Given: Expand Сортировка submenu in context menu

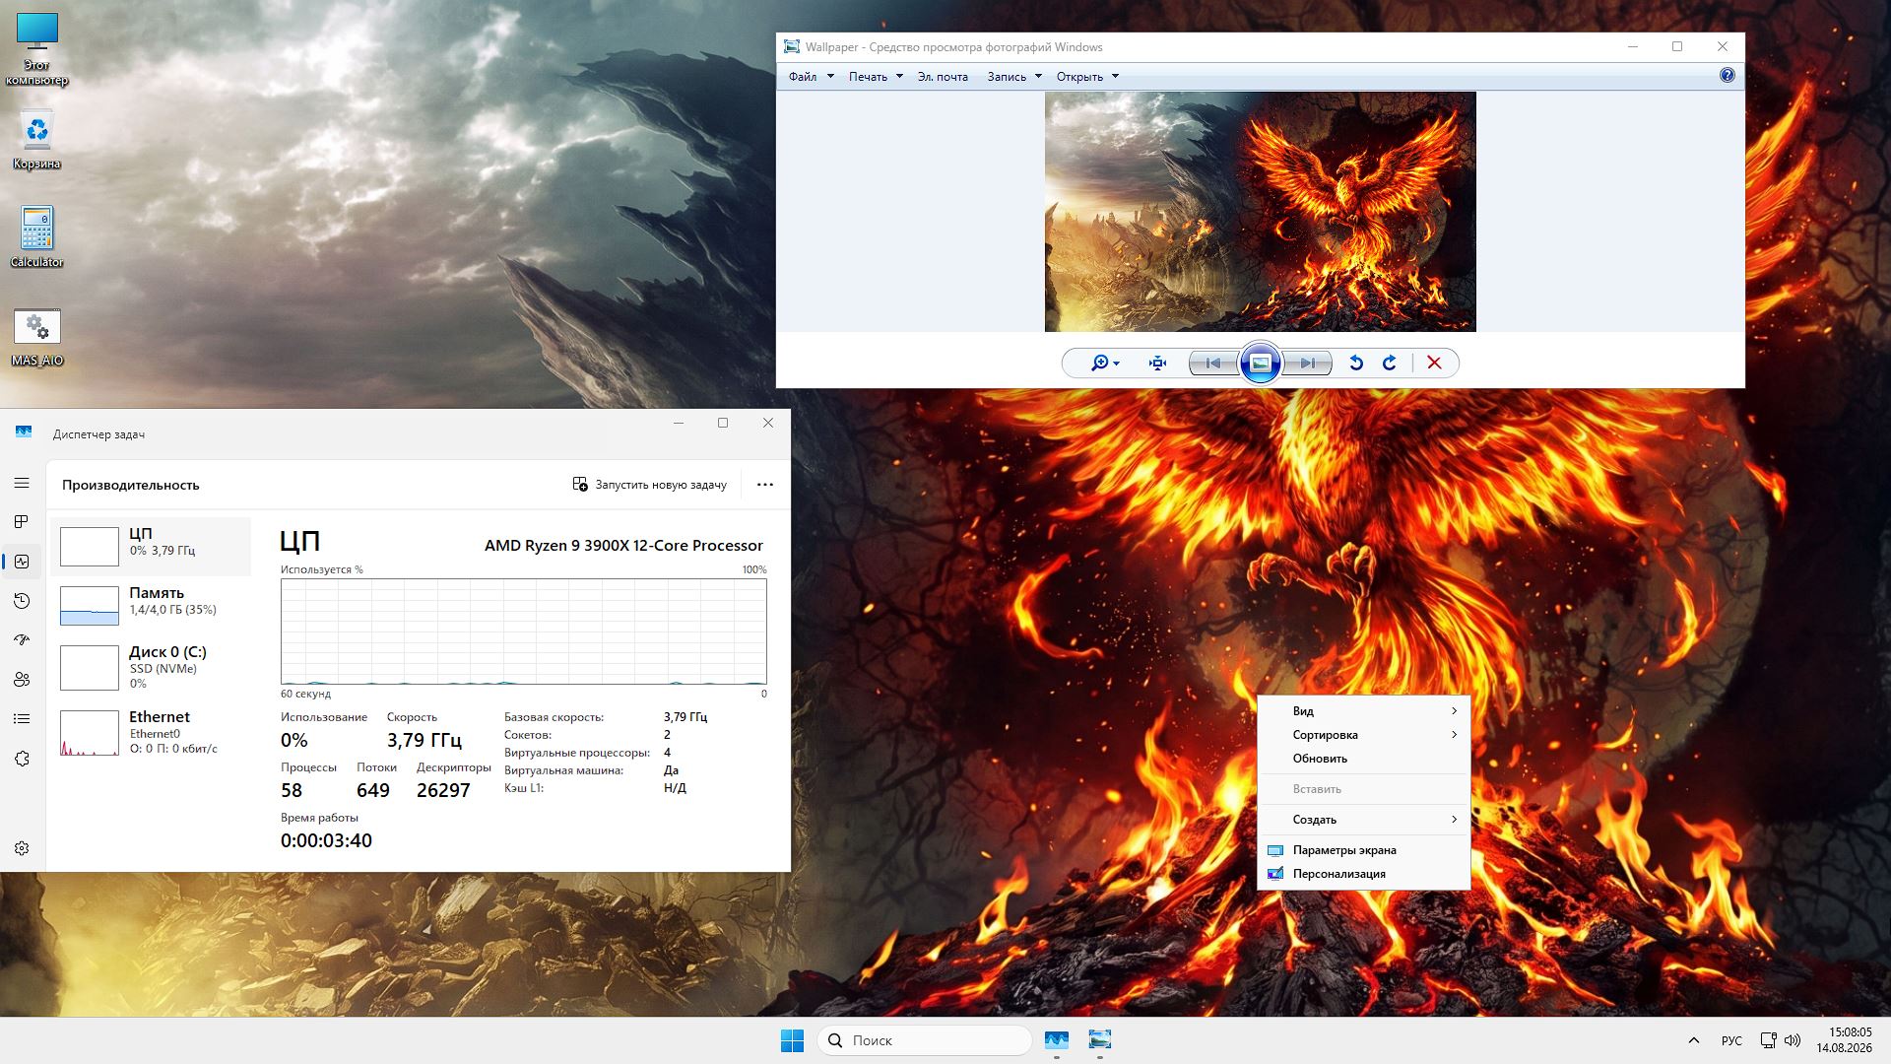Looking at the screenshot, I should coord(1364,735).
